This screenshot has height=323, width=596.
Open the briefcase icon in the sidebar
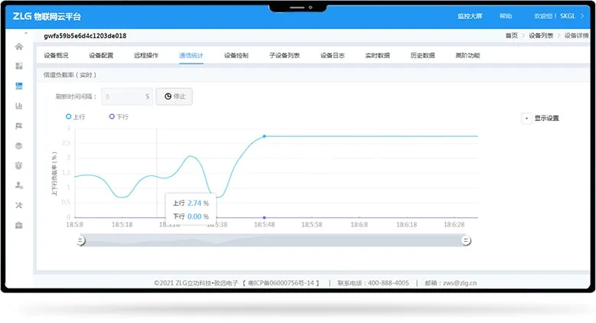click(x=19, y=225)
